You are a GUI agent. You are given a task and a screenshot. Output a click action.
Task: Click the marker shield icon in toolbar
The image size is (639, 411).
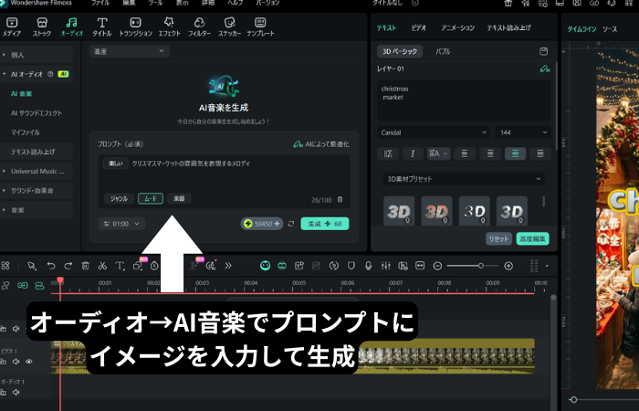coord(351,266)
